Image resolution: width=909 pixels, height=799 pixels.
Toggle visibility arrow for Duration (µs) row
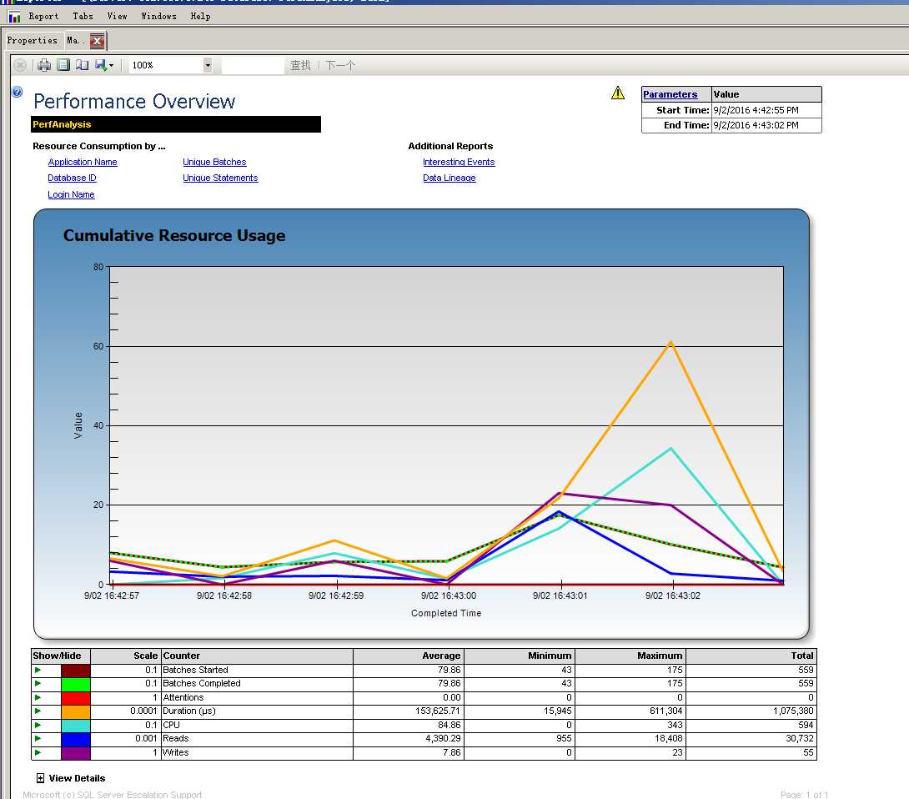(x=38, y=711)
